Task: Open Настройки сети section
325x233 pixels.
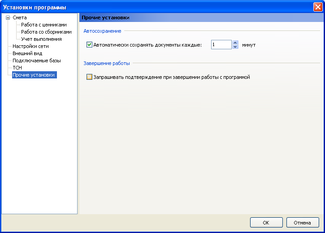Action: point(30,46)
